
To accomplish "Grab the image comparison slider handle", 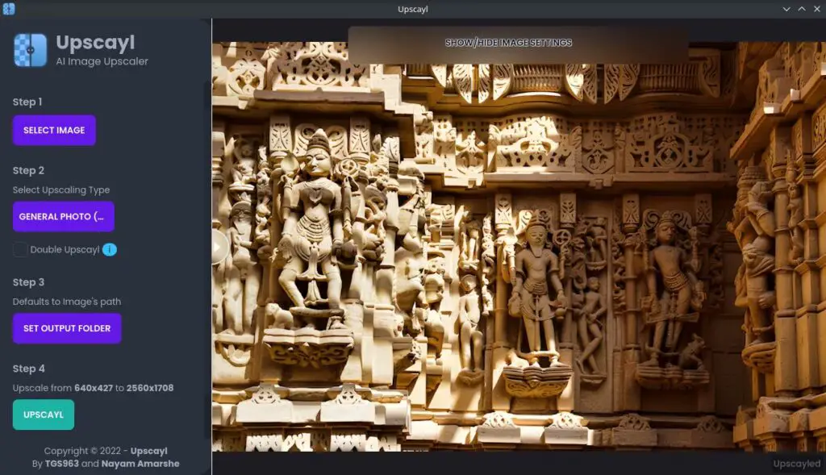I will (x=218, y=247).
